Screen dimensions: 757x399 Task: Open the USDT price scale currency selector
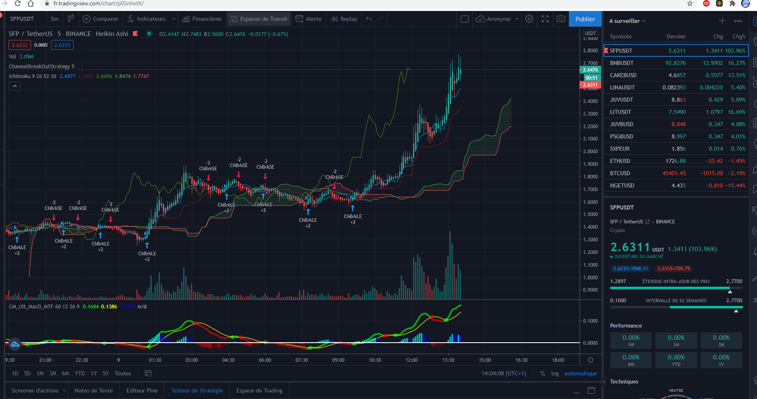(x=590, y=33)
